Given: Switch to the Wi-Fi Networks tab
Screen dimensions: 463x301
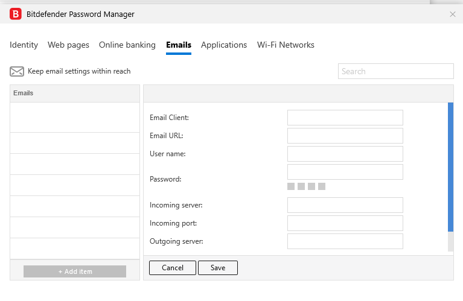Looking at the screenshot, I should click(286, 45).
